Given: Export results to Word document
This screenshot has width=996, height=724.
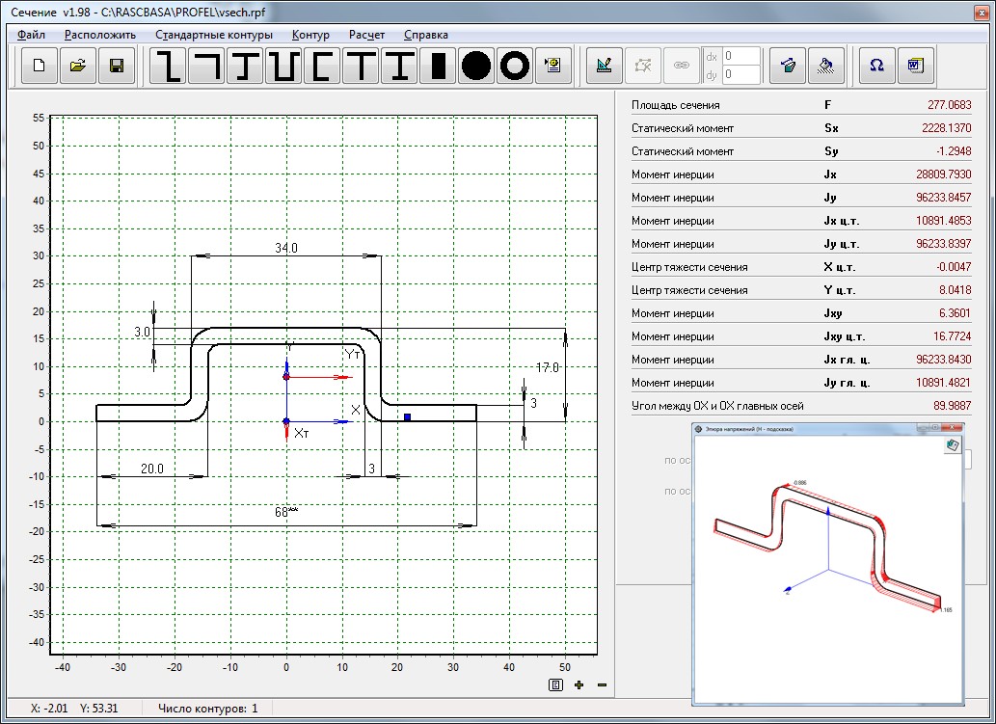Looking at the screenshot, I should coord(916,66).
